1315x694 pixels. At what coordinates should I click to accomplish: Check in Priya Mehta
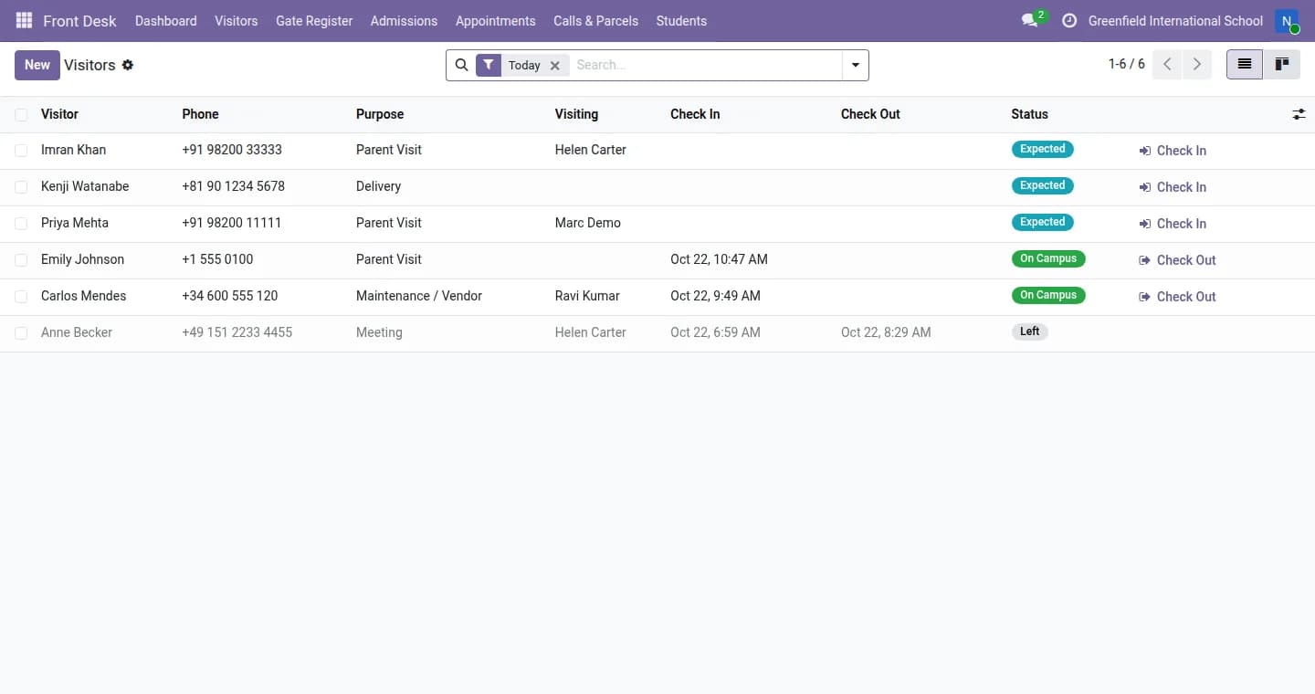tap(1173, 224)
